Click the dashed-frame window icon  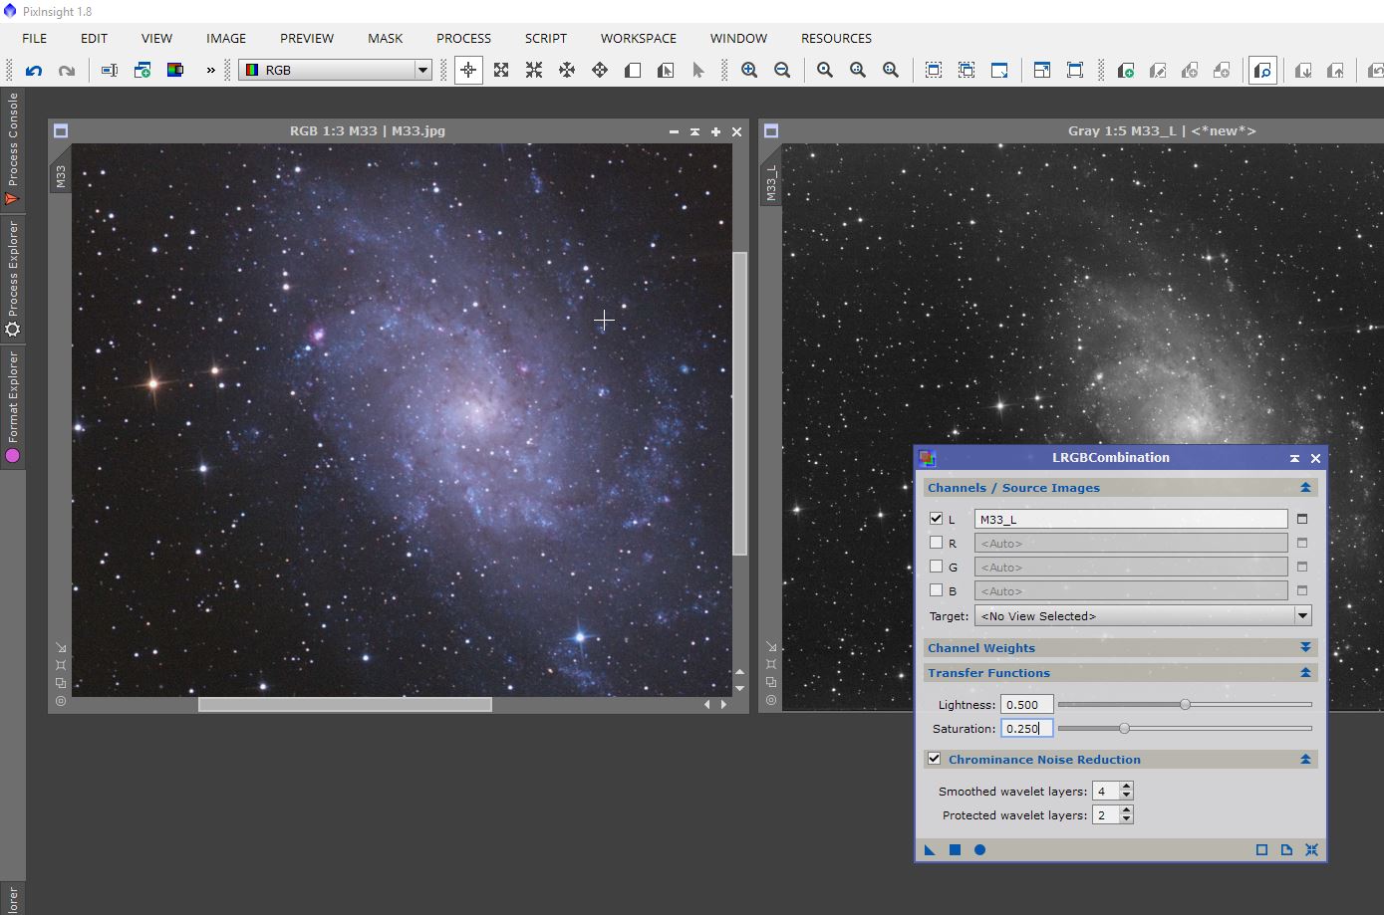coord(934,70)
